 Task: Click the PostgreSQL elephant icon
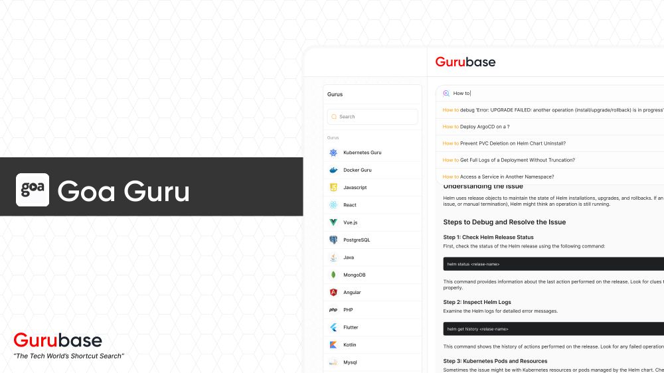(x=333, y=240)
